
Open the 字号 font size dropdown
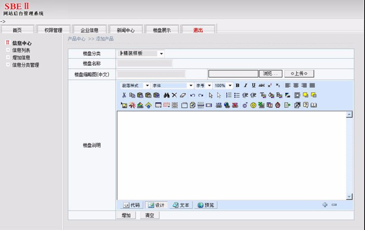[x=203, y=86]
